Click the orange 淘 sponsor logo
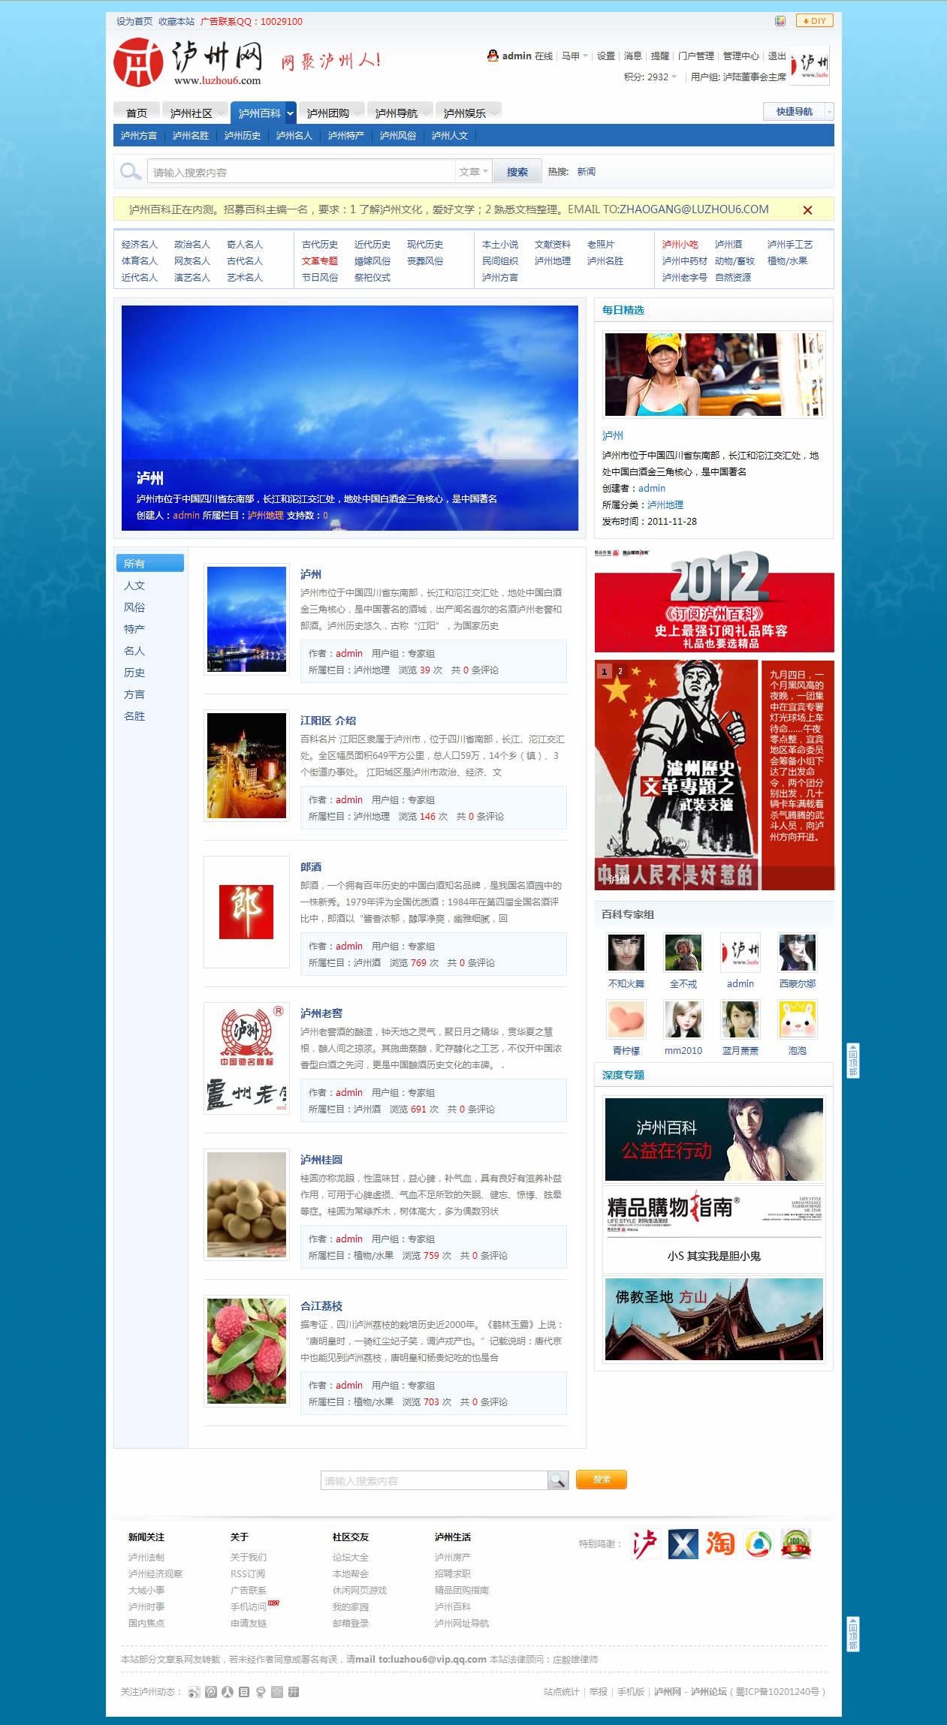 click(x=720, y=1543)
